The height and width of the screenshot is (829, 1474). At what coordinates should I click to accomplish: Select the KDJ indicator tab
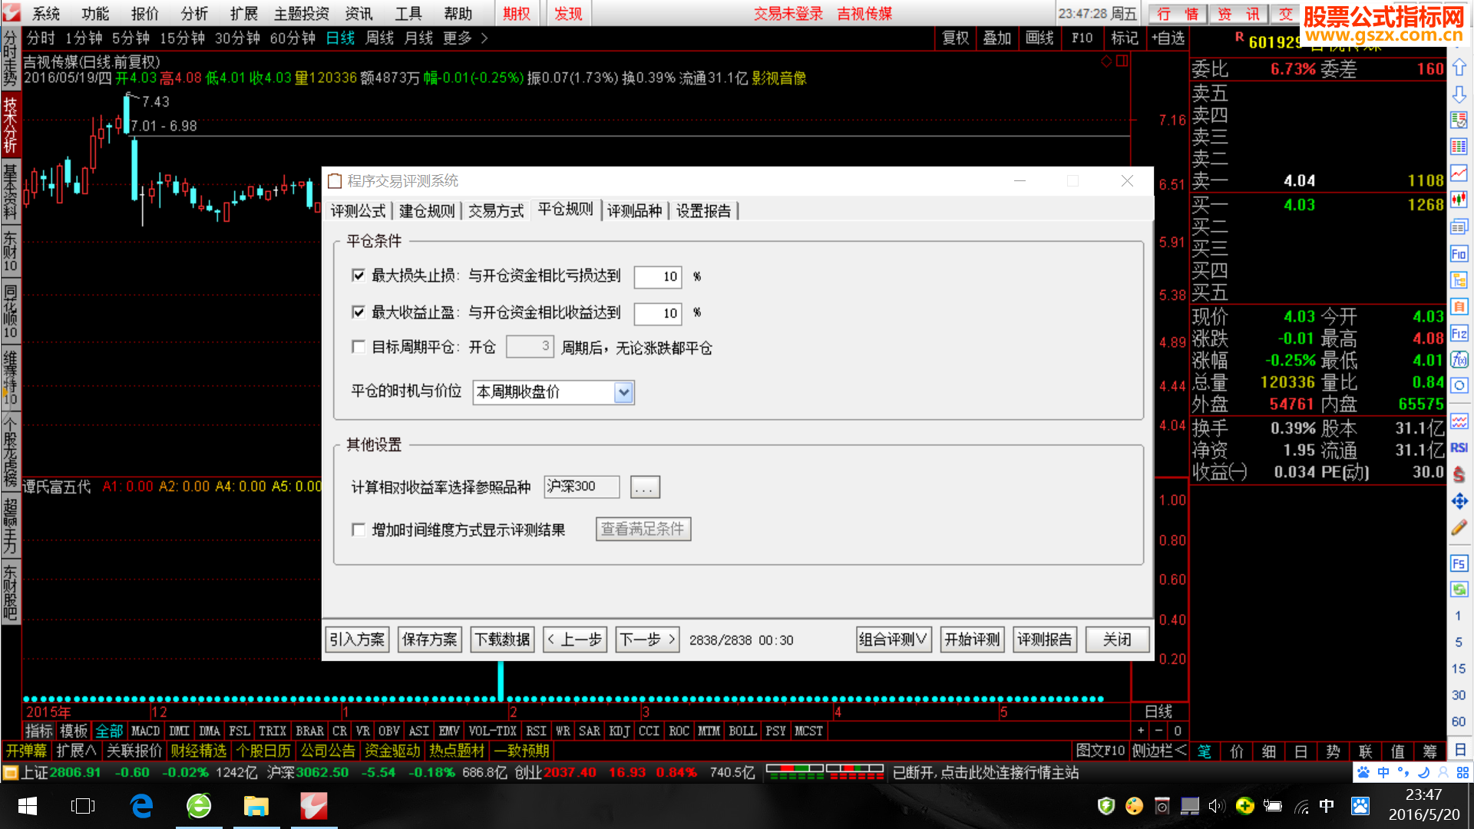tap(620, 731)
